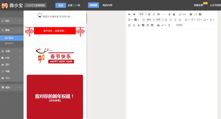The width and height of the screenshot is (221, 119).
Task: Insert a horizontal line
Action: (x=163, y=14)
